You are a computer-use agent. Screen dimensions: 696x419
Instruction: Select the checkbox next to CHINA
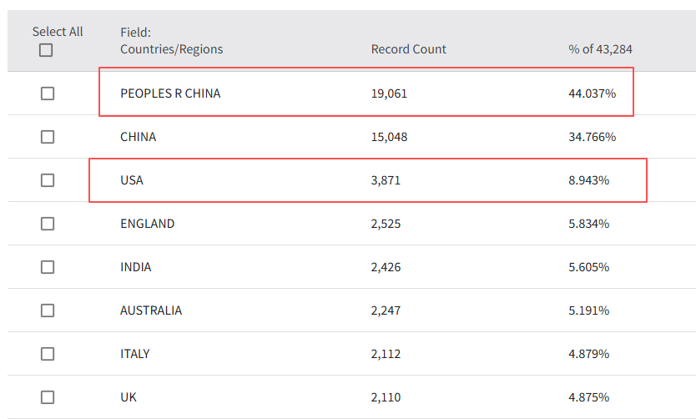(x=48, y=137)
